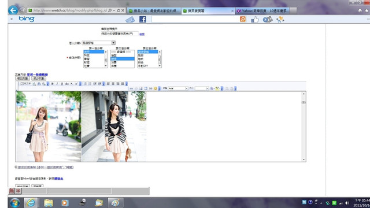Click the Bing logo in the toolbar
Screen dimensions: 370x208
coord(27,19)
